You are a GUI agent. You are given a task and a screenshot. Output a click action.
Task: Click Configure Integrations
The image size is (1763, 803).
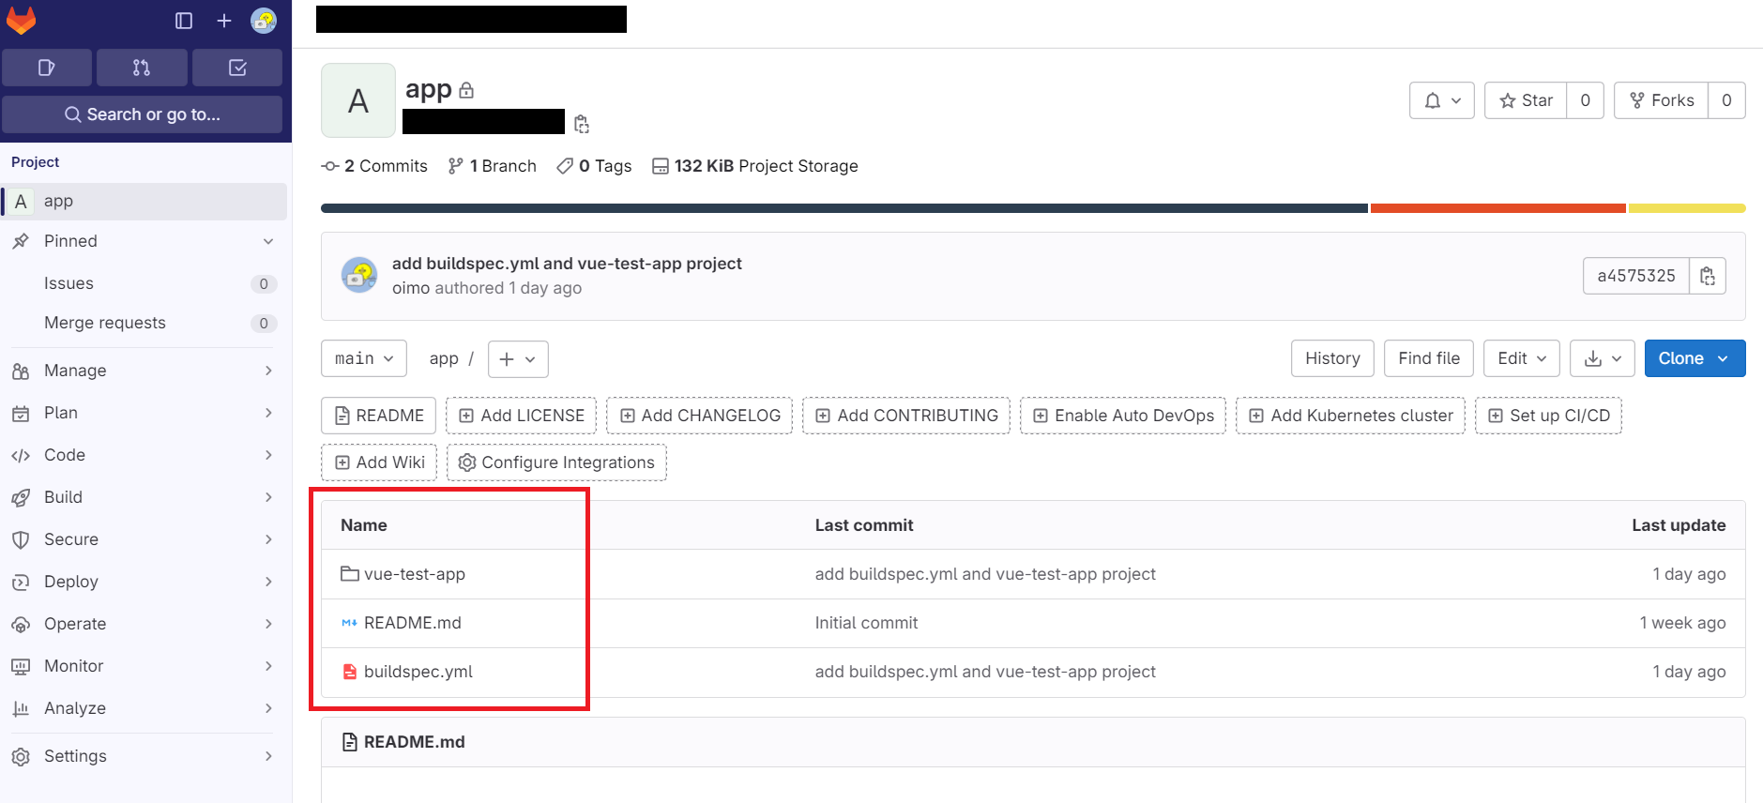[x=556, y=462]
